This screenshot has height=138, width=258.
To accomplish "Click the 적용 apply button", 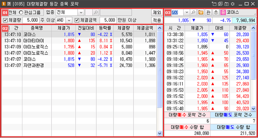I will tap(157, 20).
